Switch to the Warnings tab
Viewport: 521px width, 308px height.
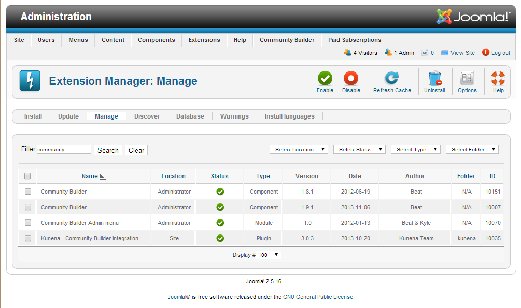(234, 116)
